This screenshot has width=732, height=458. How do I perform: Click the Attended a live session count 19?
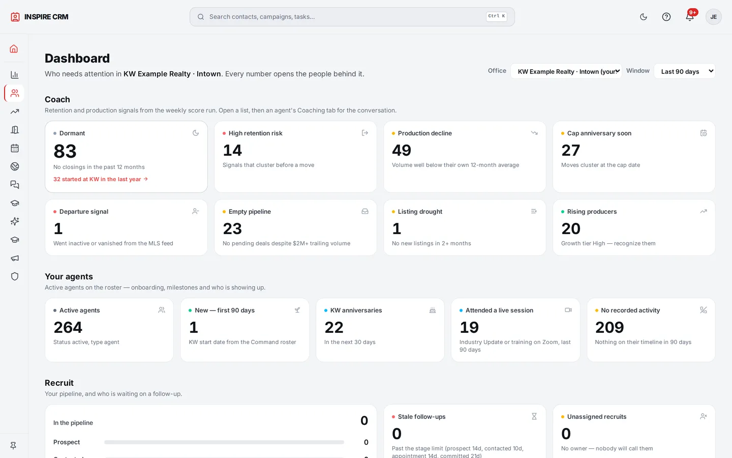click(469, 327)
